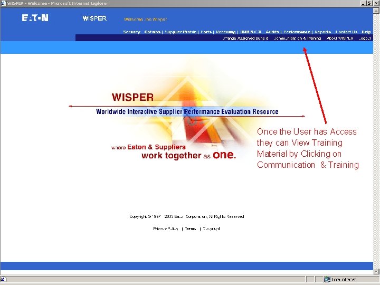The image size is (380, 285).
Task: Restore the Internet Explorer window
Action: (x=369, y=3)
